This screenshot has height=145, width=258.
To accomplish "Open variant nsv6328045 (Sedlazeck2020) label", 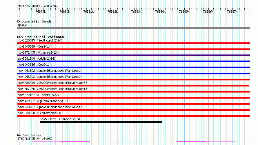I will pyautogui.click(x=40, y=40).
